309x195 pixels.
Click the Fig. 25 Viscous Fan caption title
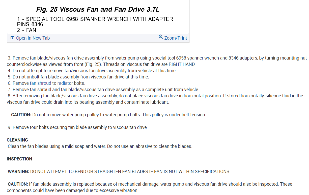click(x=98, y=10)
